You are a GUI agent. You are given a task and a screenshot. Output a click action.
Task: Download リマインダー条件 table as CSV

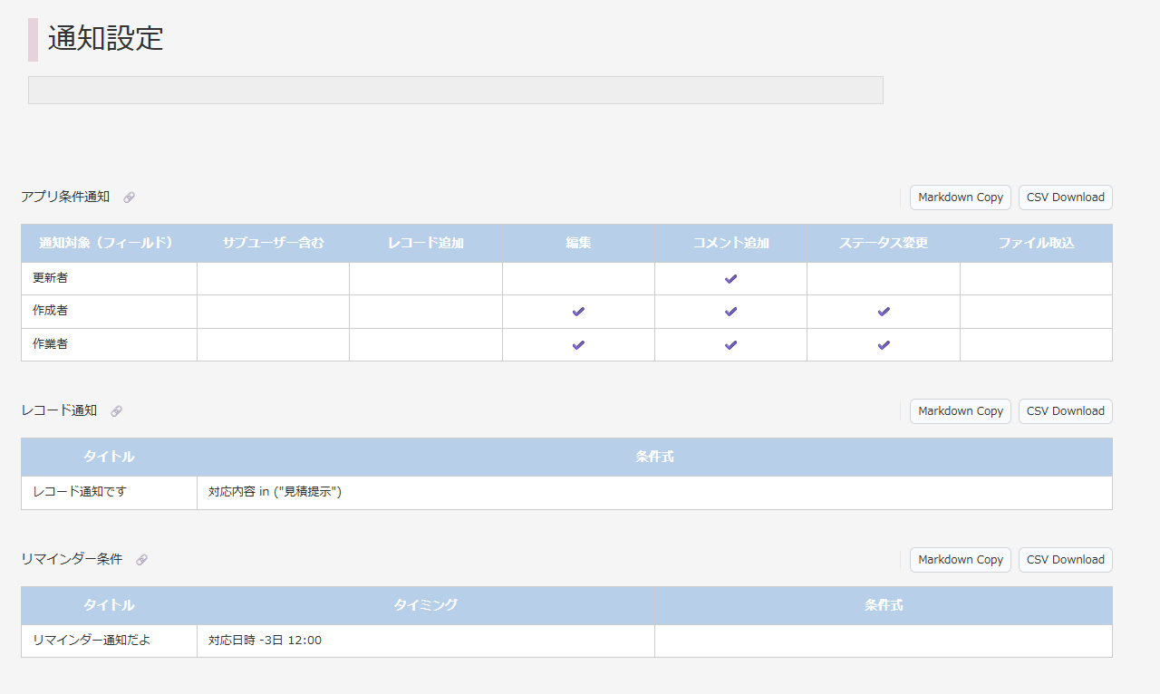coord(1066,560)
